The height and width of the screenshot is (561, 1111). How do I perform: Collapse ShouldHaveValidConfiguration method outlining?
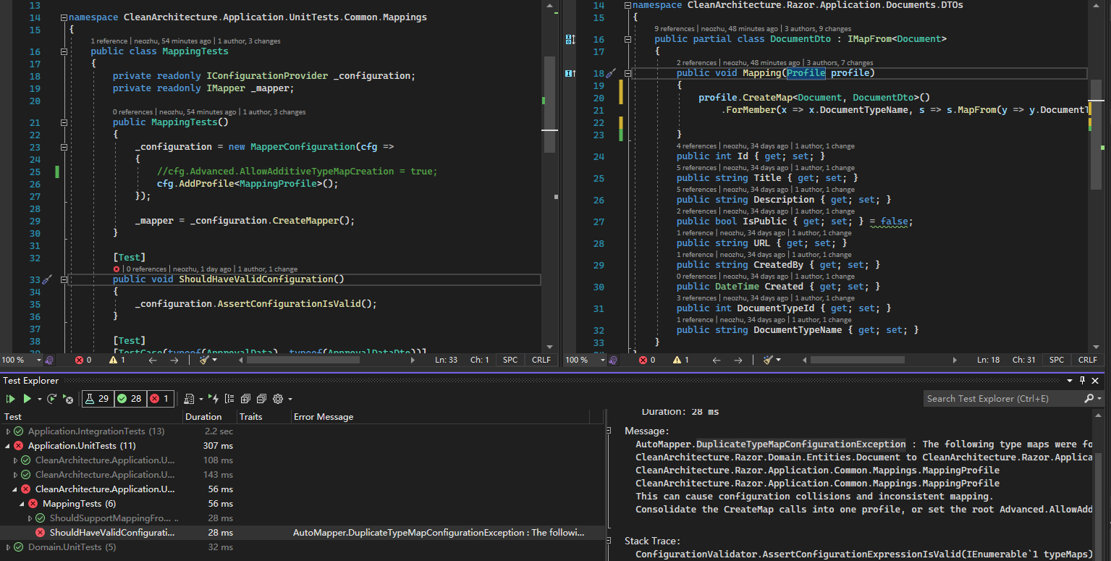(x=64, y=279)
